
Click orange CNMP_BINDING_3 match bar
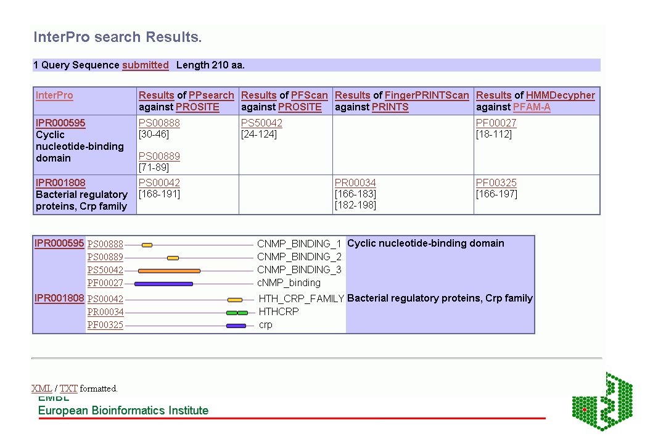click(169, 271)
